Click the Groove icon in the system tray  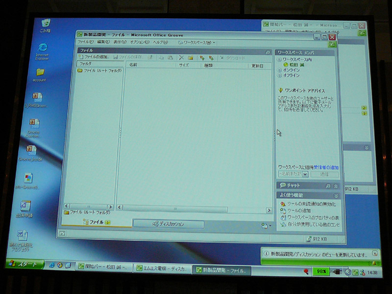[355, 272]
